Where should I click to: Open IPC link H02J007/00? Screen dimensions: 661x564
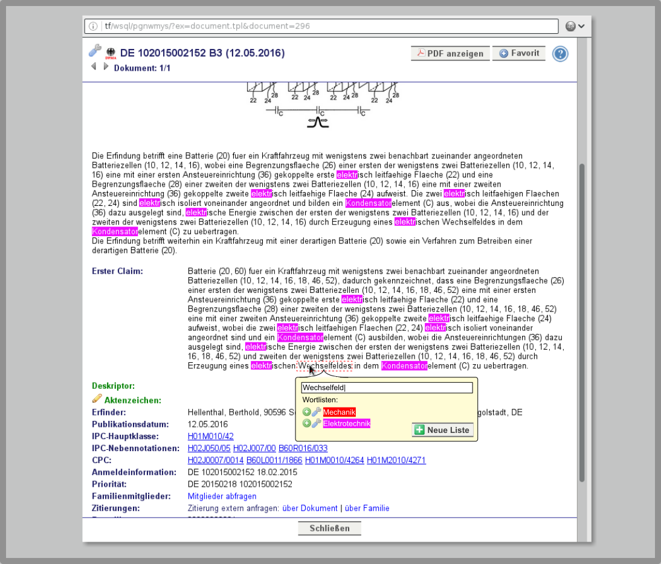click(x=254, y=448)
